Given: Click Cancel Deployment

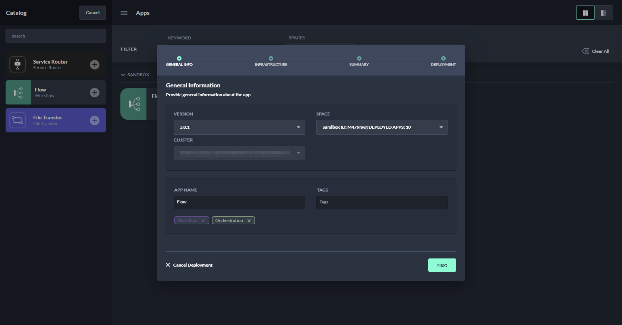Looking at the screenshot, I should coord(189,265).
